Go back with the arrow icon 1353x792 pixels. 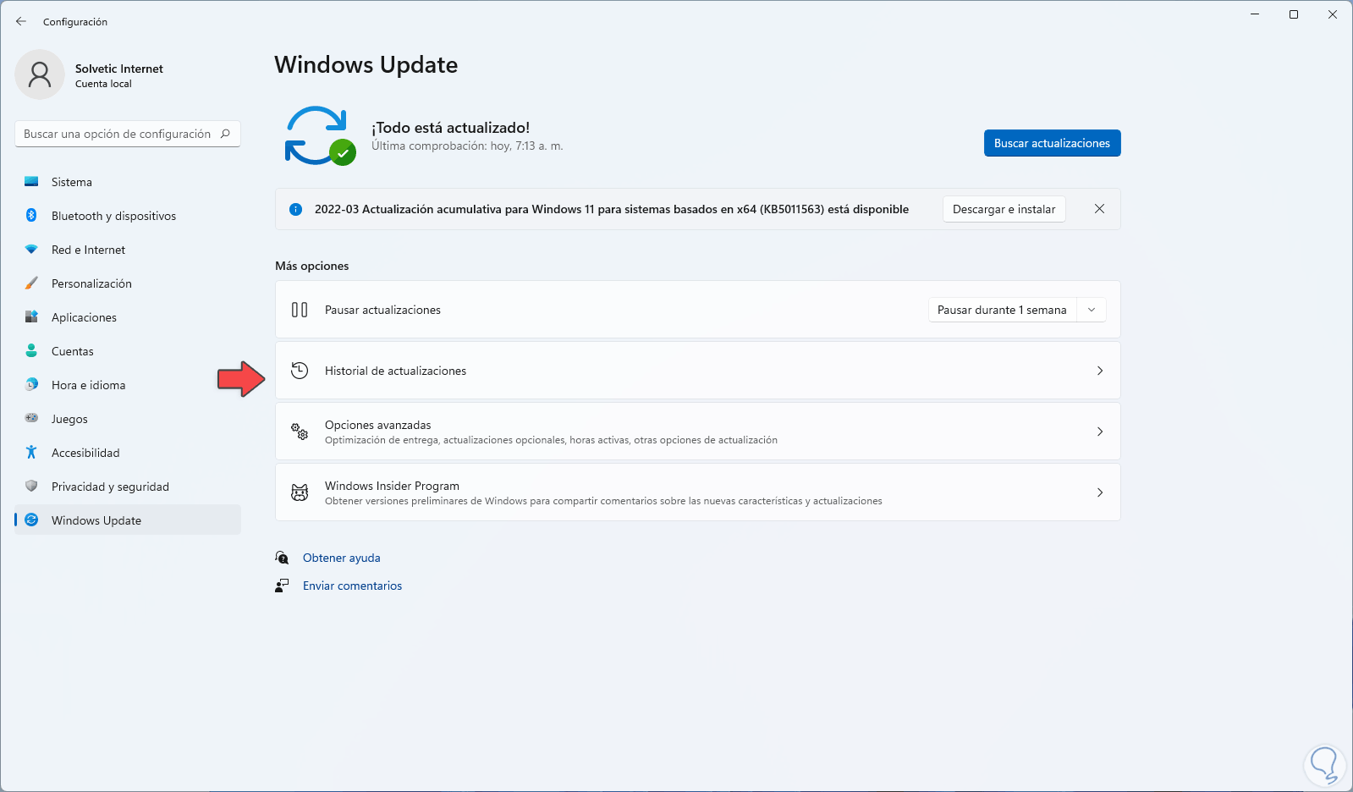click(21, 22)
